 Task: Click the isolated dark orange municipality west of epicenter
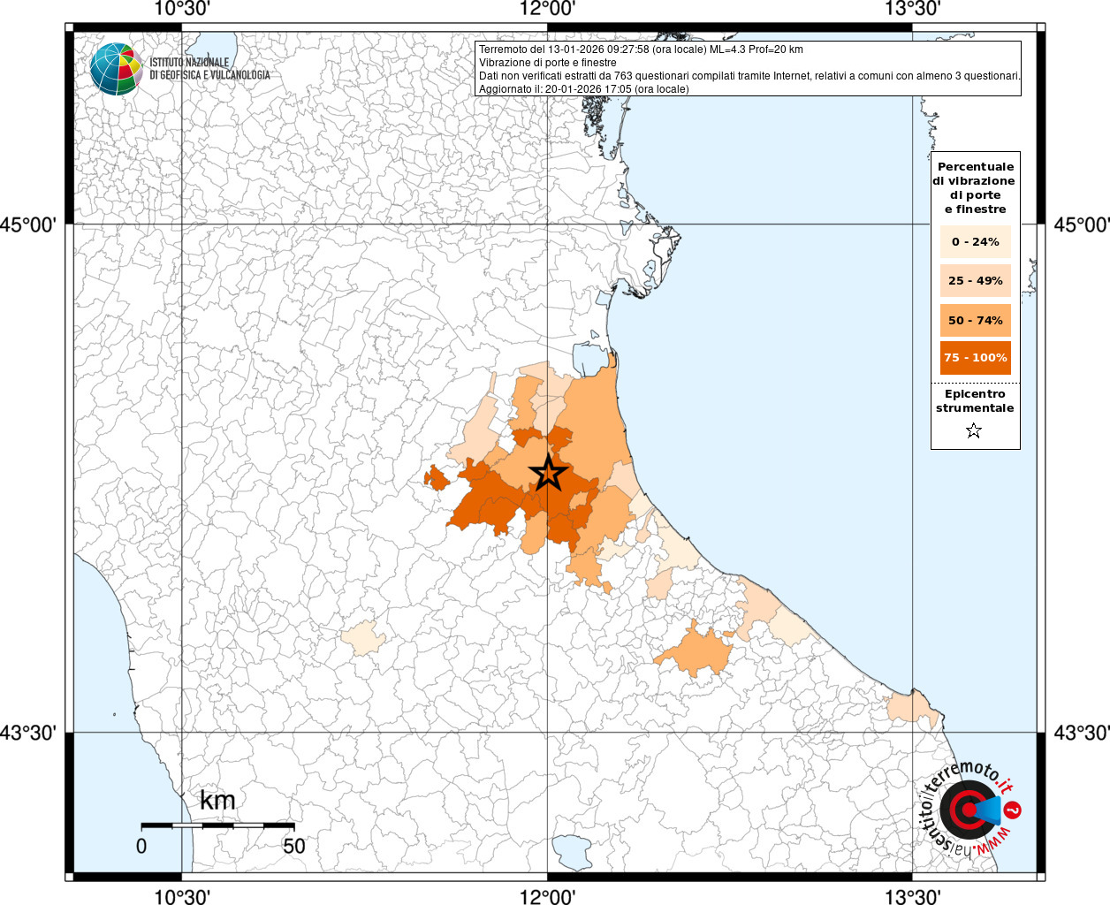click(x=437, y=479)
